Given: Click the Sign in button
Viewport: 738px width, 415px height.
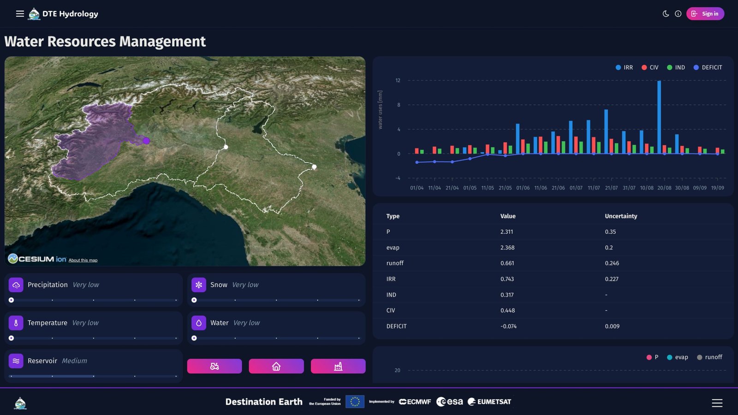Looking at the screenshot, I should (705, 13).
